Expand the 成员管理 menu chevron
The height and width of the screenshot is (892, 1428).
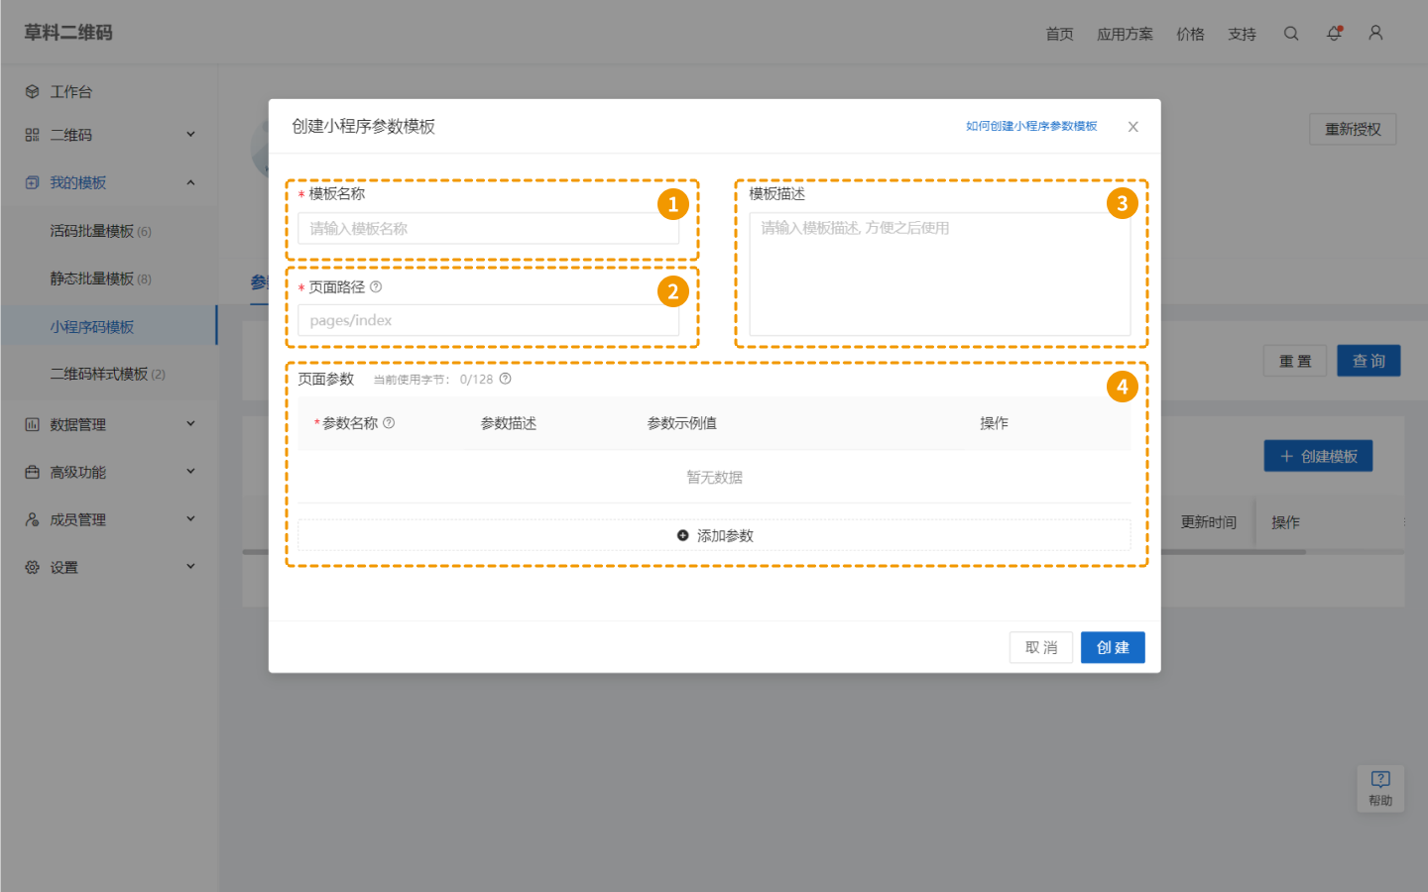point(190,518)
